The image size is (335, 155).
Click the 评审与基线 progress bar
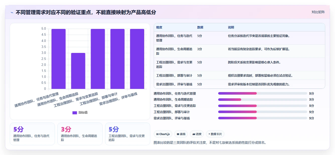263,118
